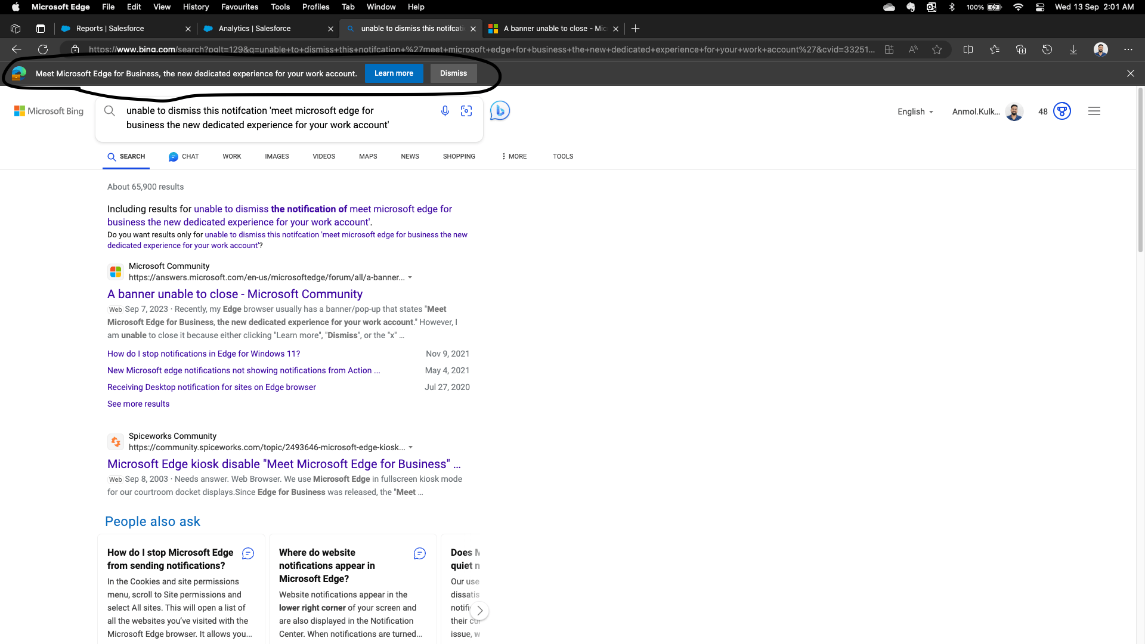Image resolution: width=1145 pixels, height=644 pixels.
Task: Click the vertical tabs toggle icon
Action: [x=41, y=29]
